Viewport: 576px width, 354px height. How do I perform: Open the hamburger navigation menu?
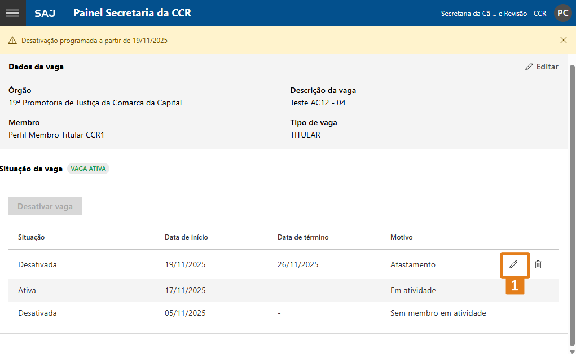point(12,13)
